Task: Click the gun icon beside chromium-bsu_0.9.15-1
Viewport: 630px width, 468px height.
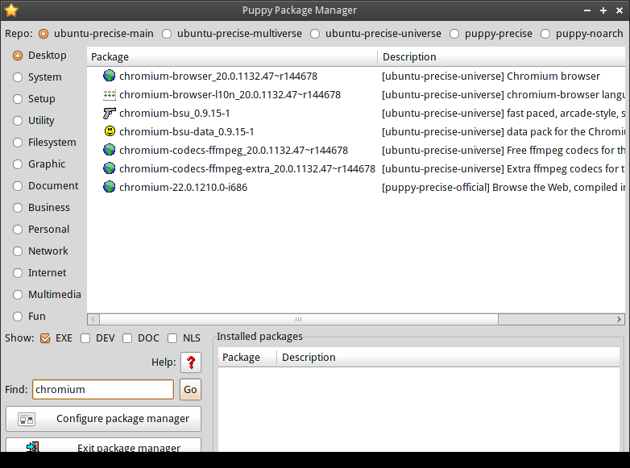Action: pyautogui.click(x=109, y=113)
